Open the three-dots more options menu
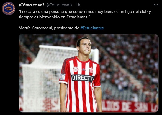 (156, 5)
